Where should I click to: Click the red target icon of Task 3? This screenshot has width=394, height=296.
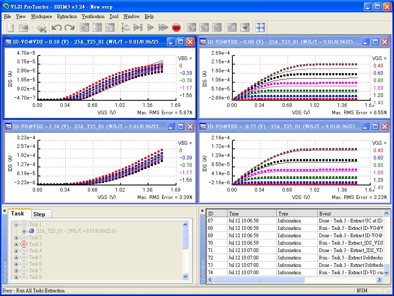tap(23, 244)
